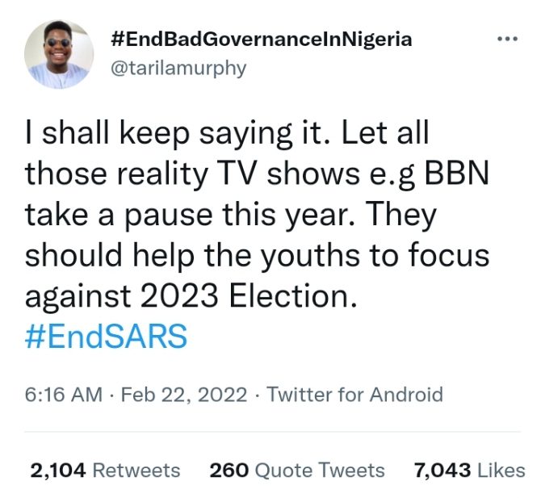Click the @tarilamurphy username handle
Viewport: 545px width, 498px height.
(x=177, y=67)
